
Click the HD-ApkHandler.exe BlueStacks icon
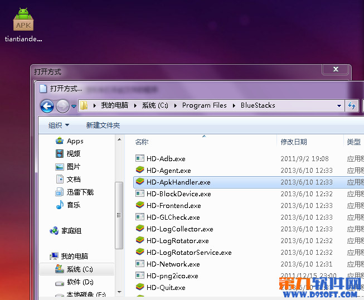click(x=140, y=182)
